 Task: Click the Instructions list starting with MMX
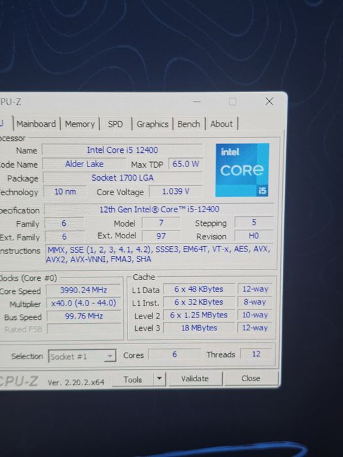pos(159,255)
